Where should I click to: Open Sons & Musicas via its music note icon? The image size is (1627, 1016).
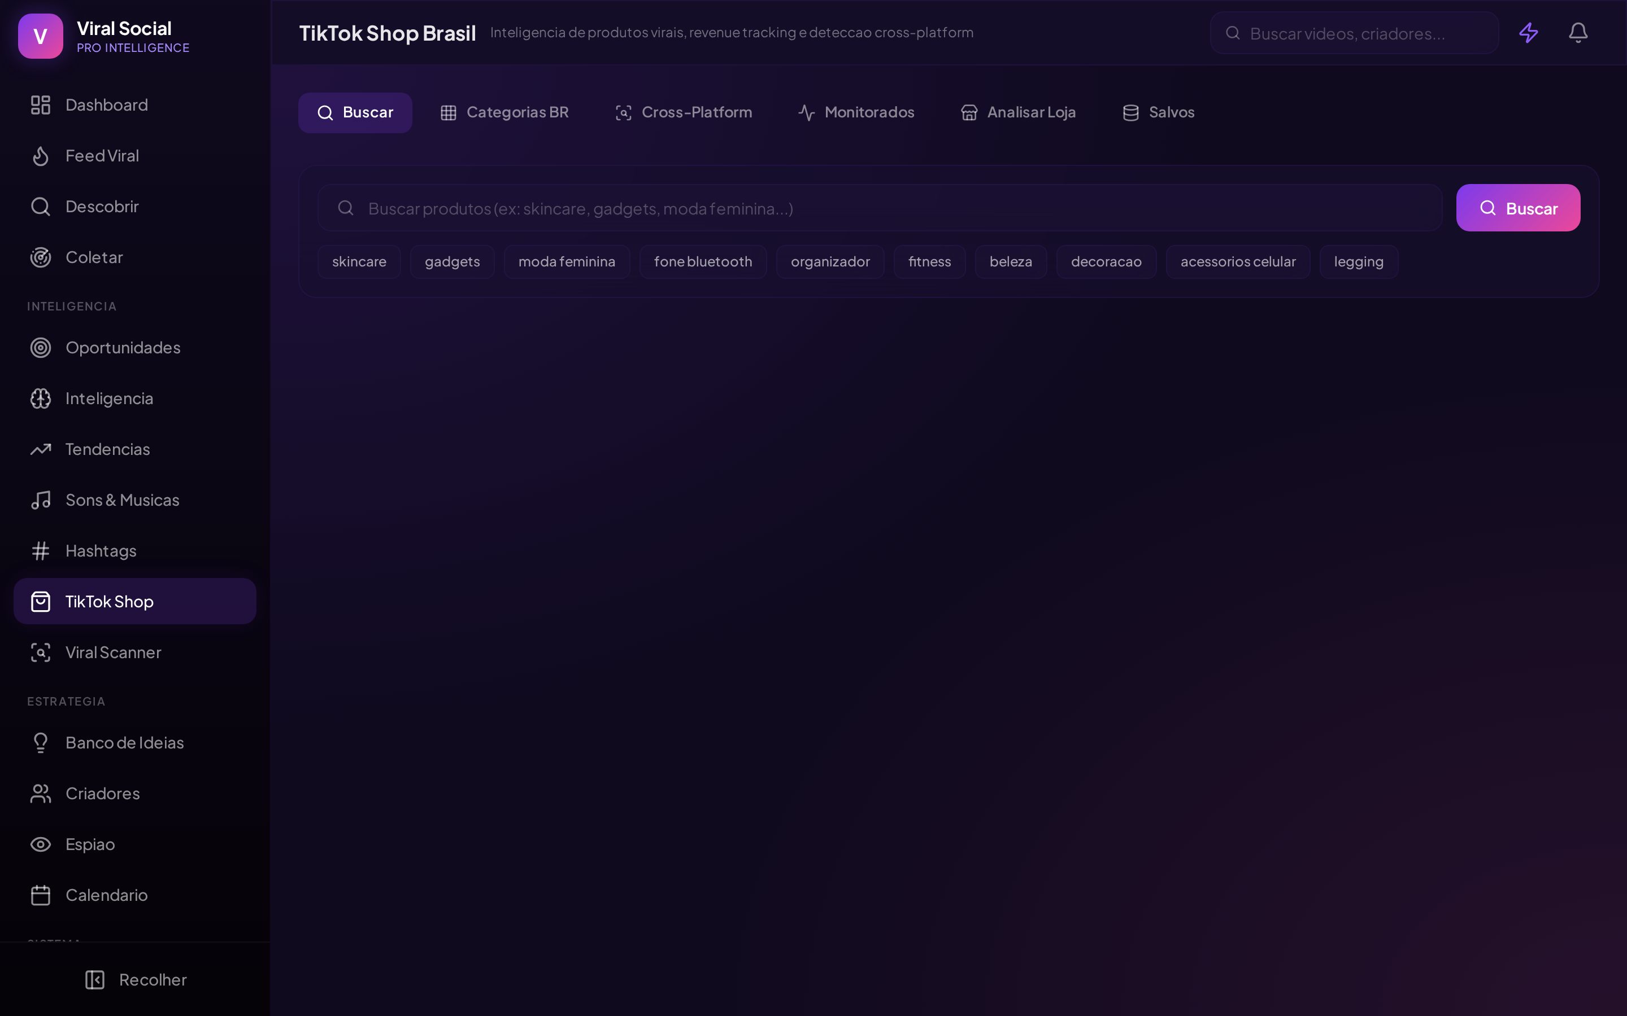40,500
